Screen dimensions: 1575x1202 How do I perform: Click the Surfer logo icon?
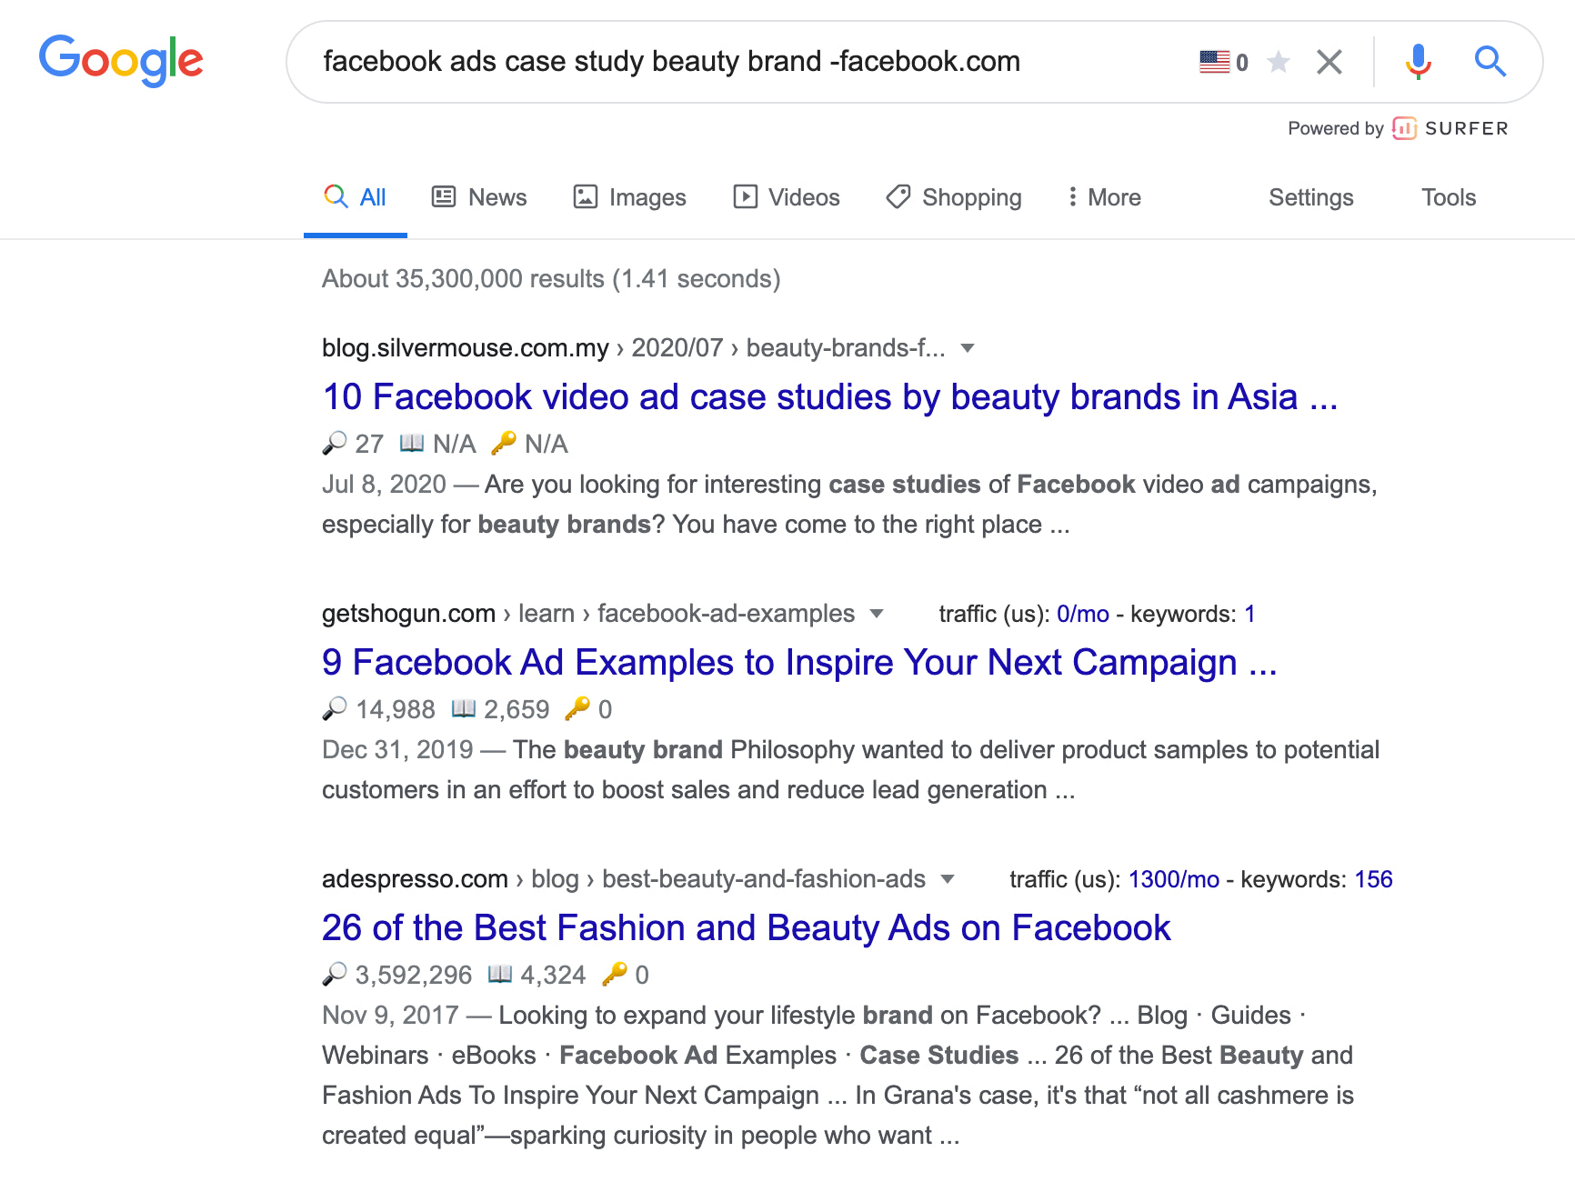[1404, 128]
